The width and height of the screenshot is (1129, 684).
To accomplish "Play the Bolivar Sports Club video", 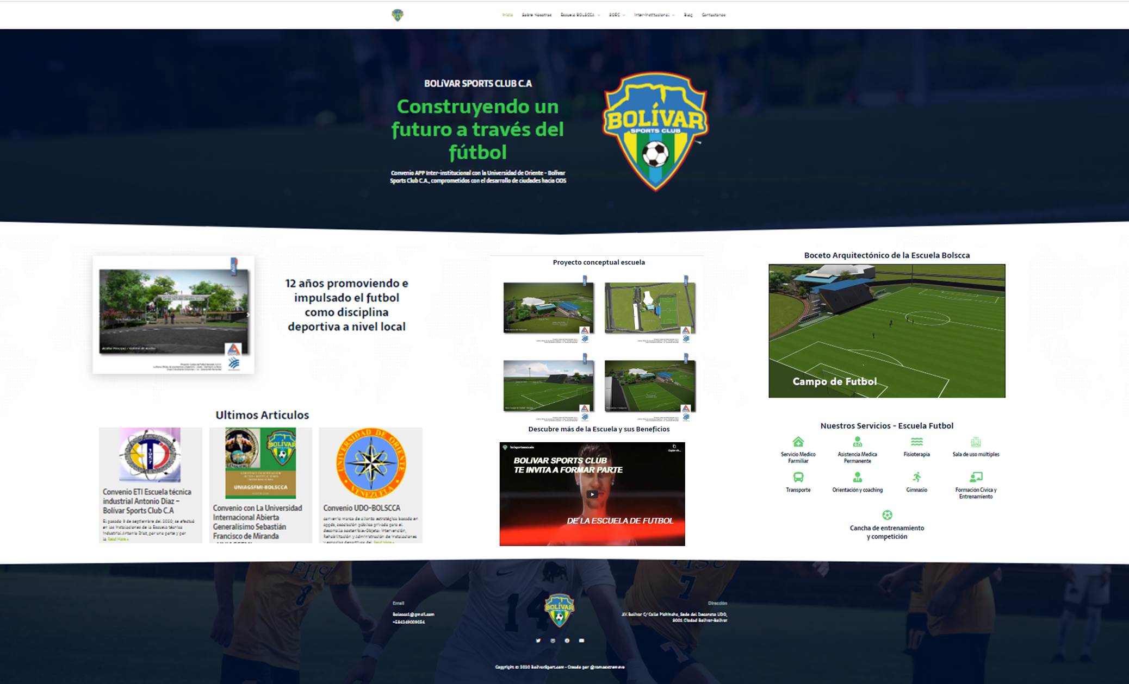I will [592, 494].
